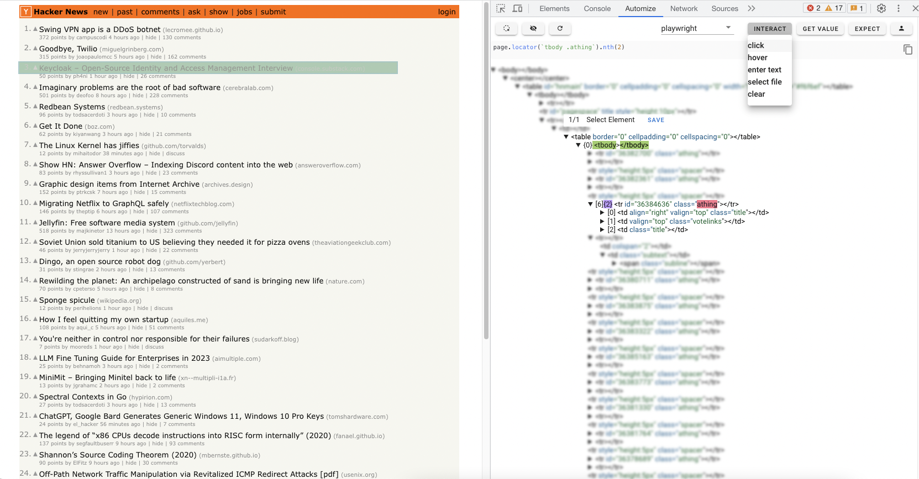Upvote the Imaginary problems story
919x479 pixels.
point(35,87)
